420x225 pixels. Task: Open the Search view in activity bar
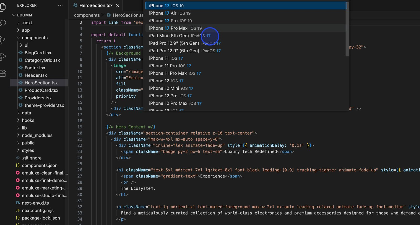click(3, 23)
